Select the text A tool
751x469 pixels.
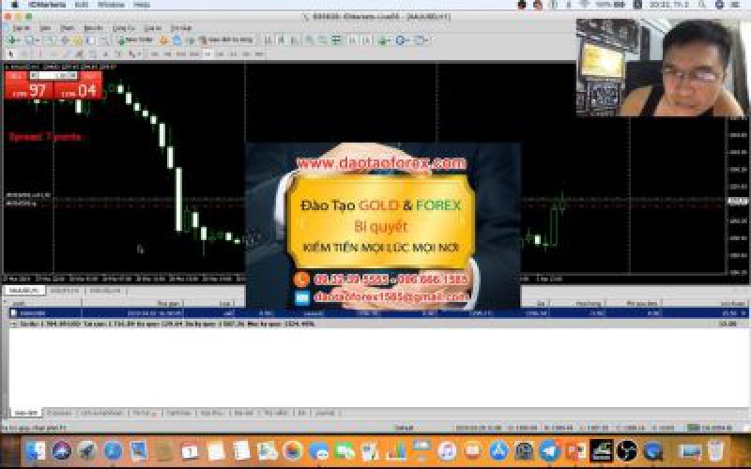pos(106,54)
